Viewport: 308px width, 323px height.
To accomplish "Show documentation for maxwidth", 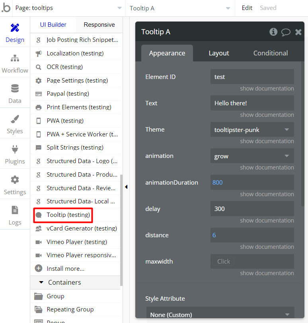I will click(x=267, y=274).
